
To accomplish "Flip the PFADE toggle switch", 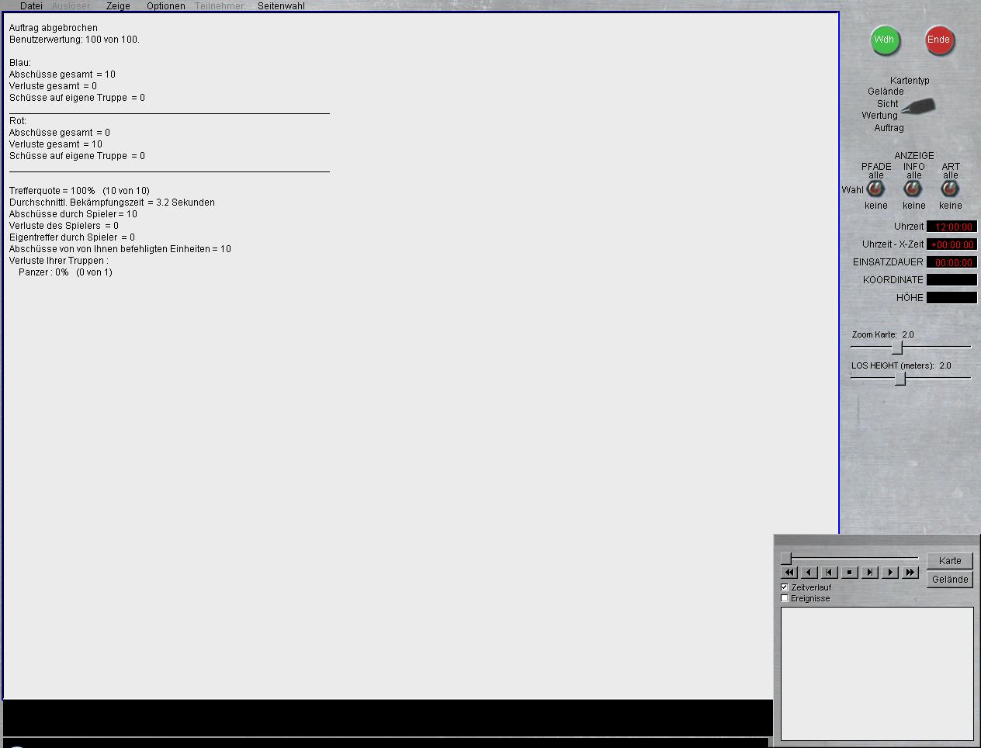I will click(x=875, y=189).
